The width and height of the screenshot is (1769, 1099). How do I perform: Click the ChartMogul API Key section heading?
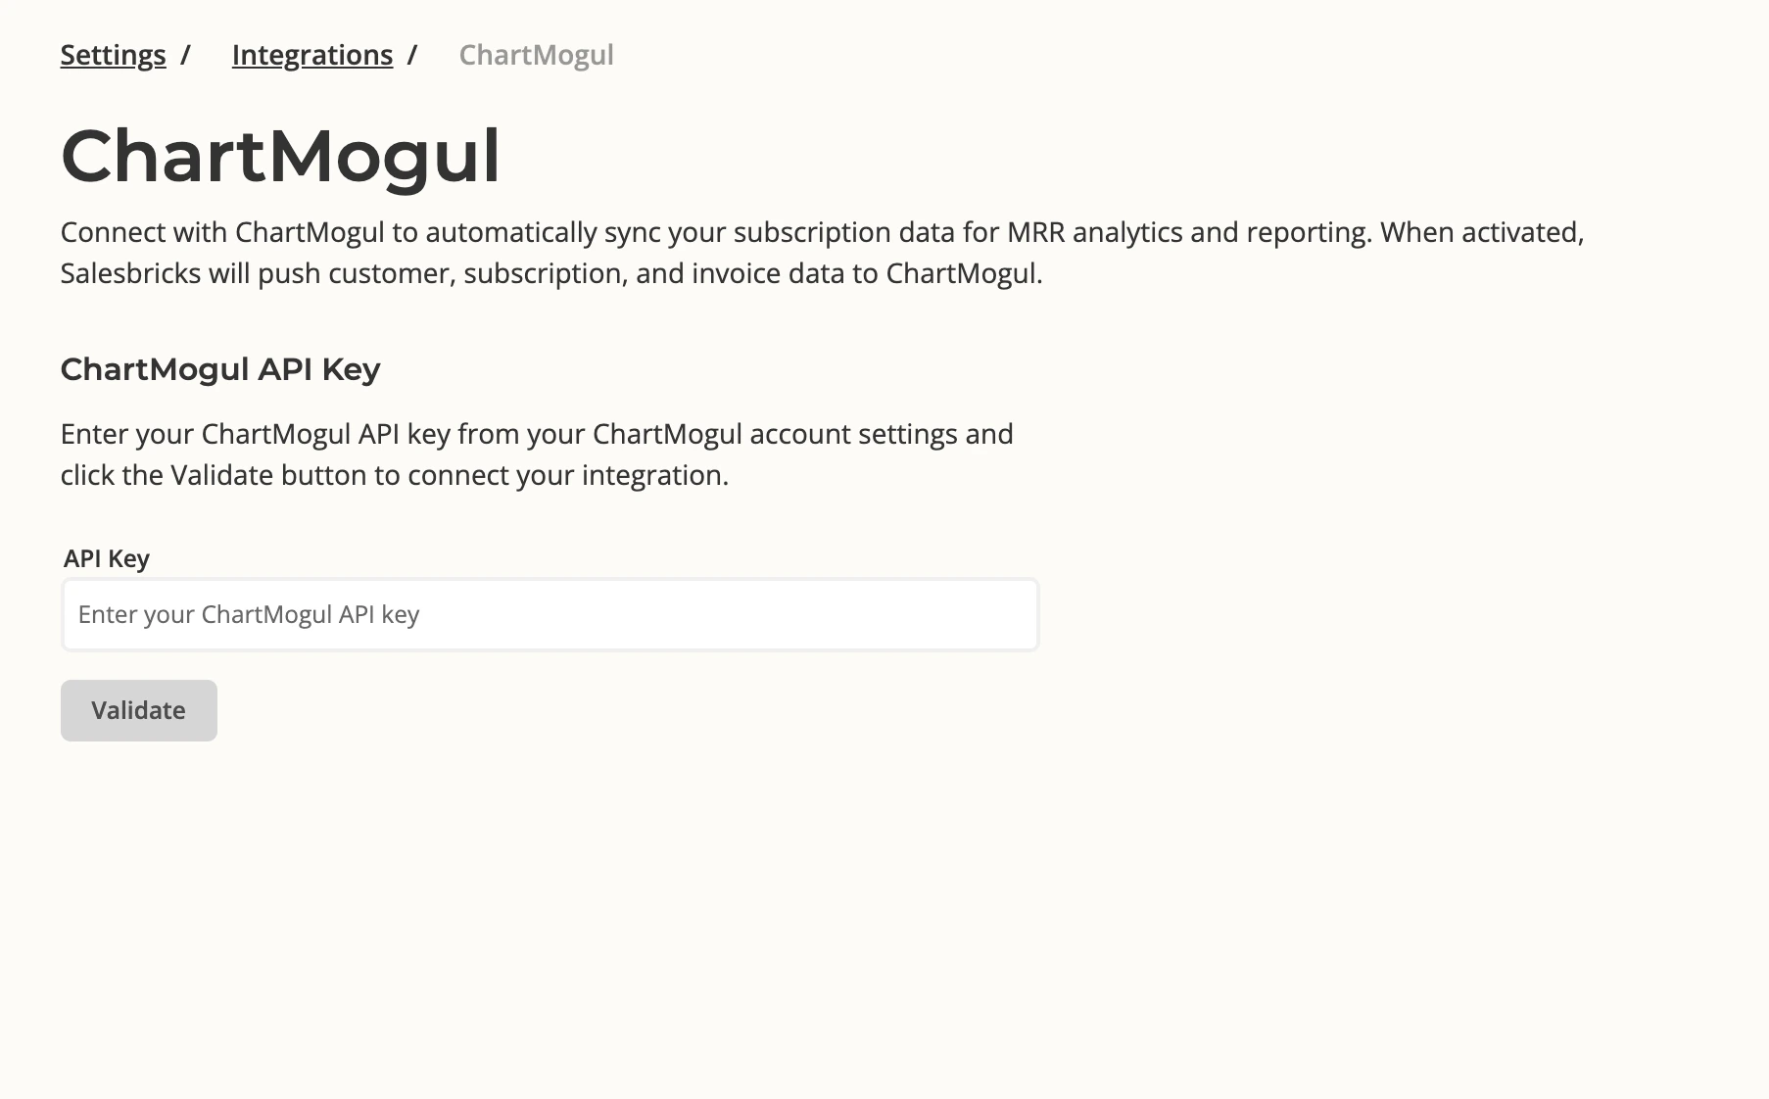(x=220, y=369)
